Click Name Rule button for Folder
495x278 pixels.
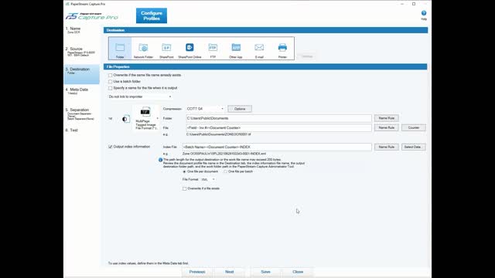coord(387,118)
